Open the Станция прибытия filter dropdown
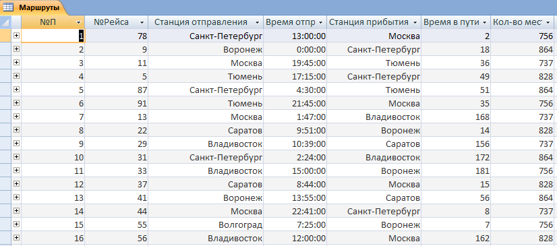 point(415,22)
